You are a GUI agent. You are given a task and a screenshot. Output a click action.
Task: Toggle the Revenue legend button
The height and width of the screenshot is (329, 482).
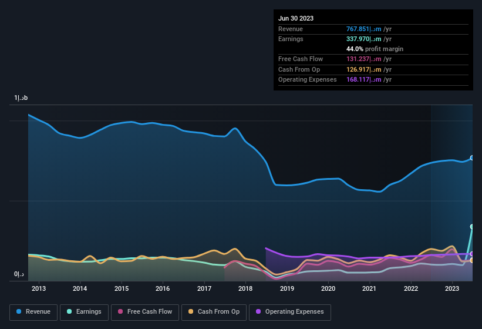click(x=33, y=312)
